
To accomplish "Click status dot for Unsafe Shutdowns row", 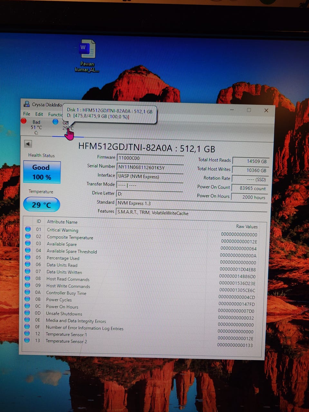I will click(27, 313).
